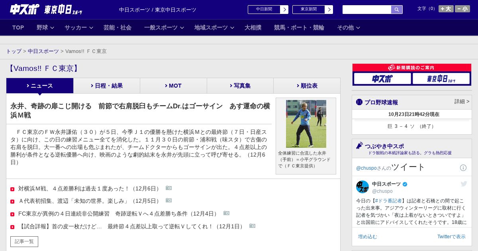Expand the 一般スポーツ dropdown chevron
478x251 pixels.
pos(182,28)
